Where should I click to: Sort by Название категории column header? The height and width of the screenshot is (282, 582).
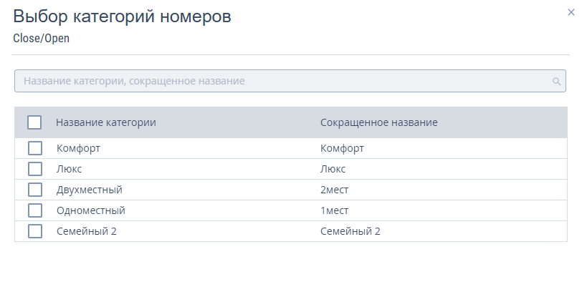click(106, 122)
